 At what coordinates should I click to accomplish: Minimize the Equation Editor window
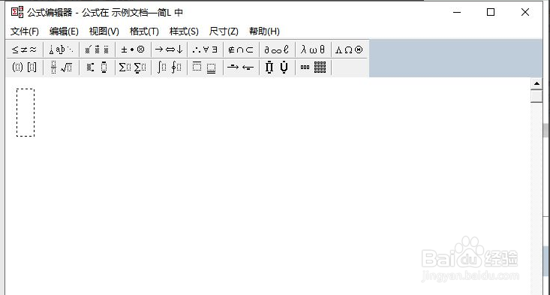pos(457,12)
